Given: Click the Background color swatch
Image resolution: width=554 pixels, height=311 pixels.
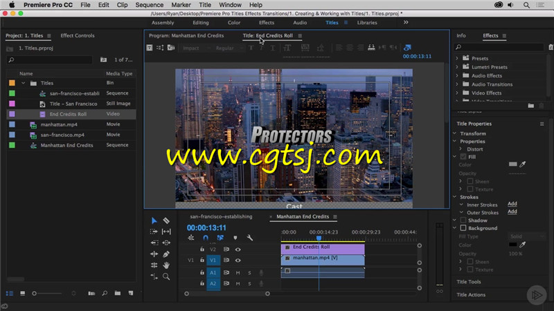Looking at the screenshot, I should pos(512,245).
